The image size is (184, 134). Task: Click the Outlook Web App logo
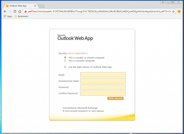click(75, 37)
